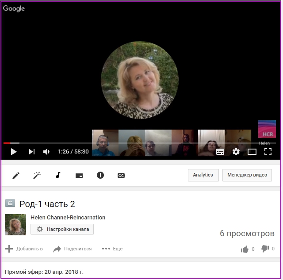Enter full screen mode

(x=268, y=152)
